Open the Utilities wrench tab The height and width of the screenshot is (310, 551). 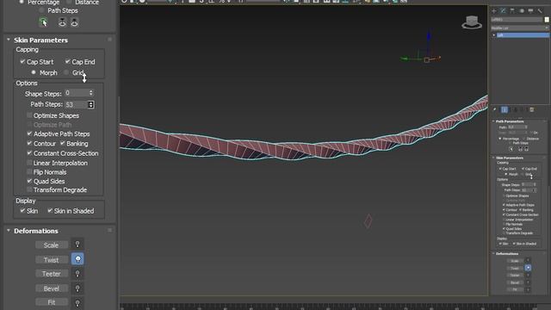click(x=540, y=11)
